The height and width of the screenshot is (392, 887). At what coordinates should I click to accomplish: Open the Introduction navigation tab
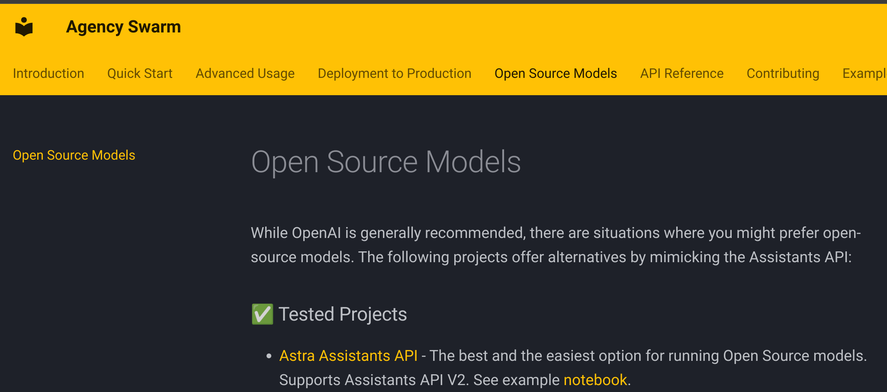tap(48, 73)
